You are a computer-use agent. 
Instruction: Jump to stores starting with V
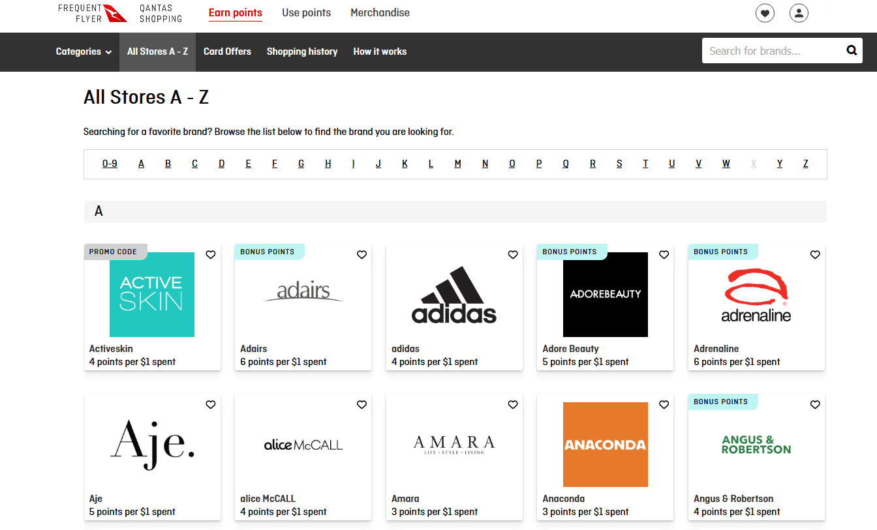coord(698,164)
